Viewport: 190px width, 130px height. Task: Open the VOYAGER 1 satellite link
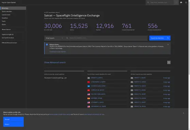(x=97, y=102)
